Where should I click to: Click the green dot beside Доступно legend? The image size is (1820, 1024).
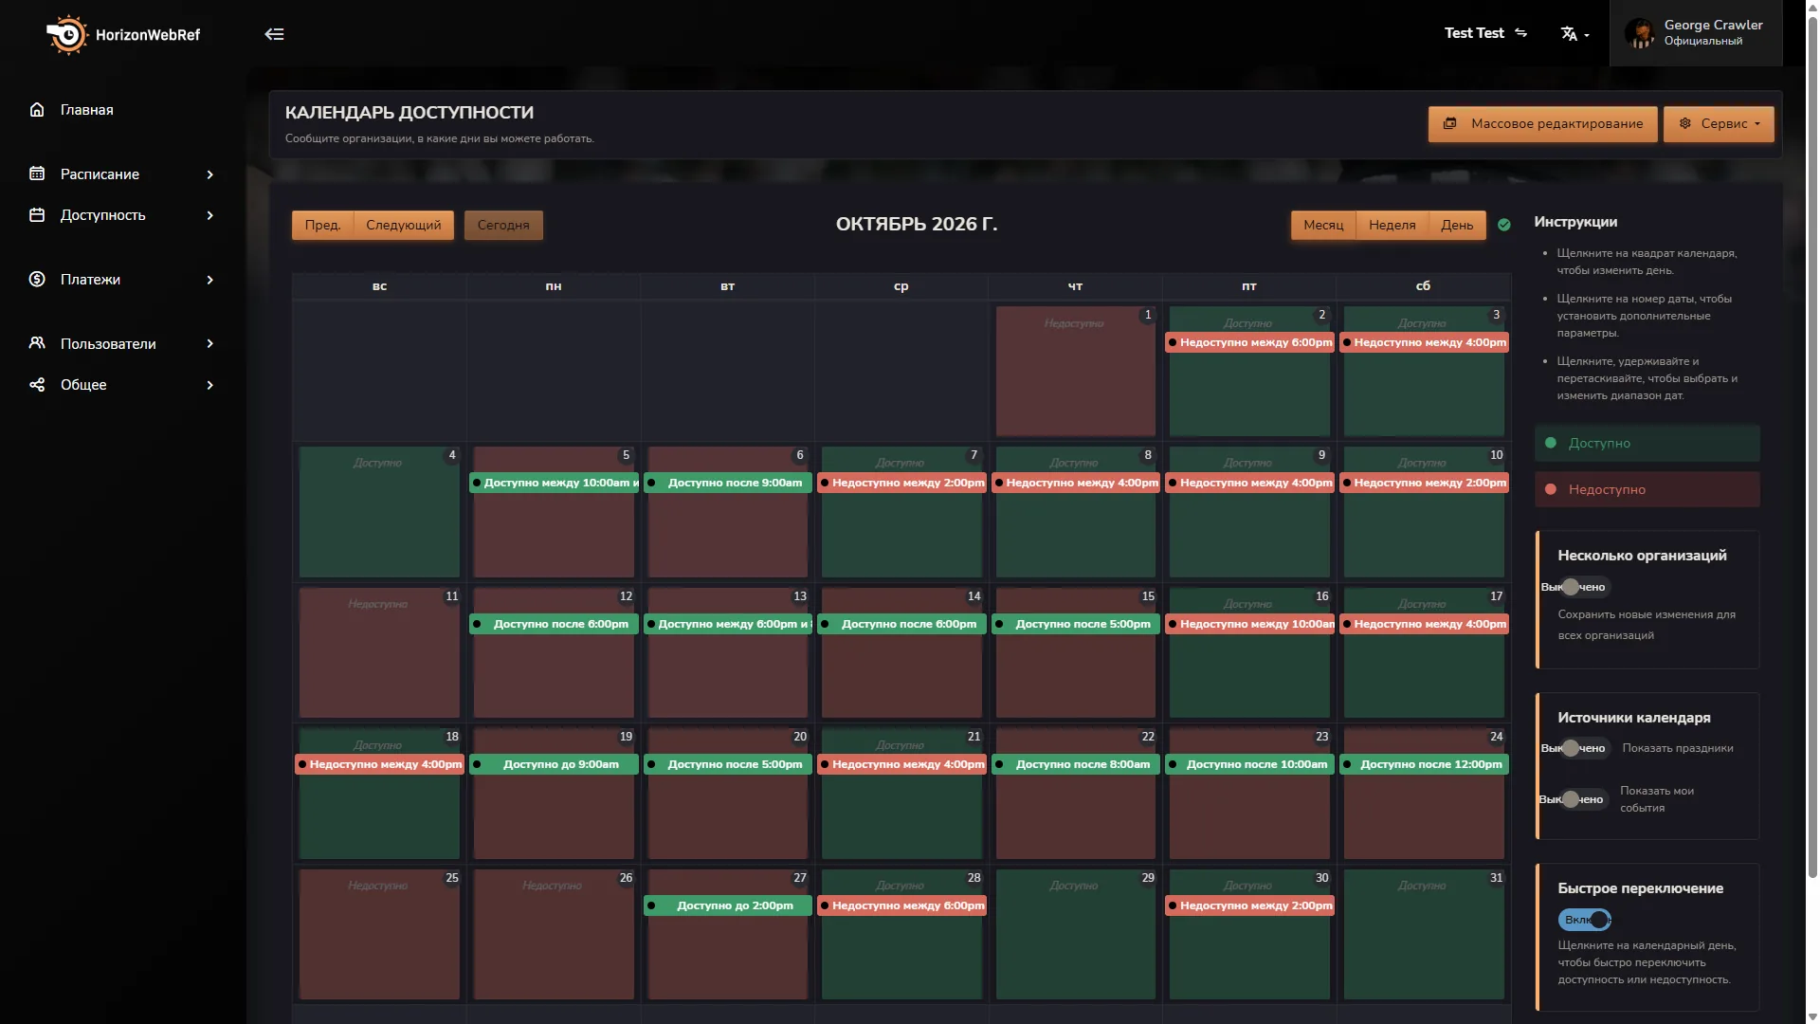point(1551,443)
